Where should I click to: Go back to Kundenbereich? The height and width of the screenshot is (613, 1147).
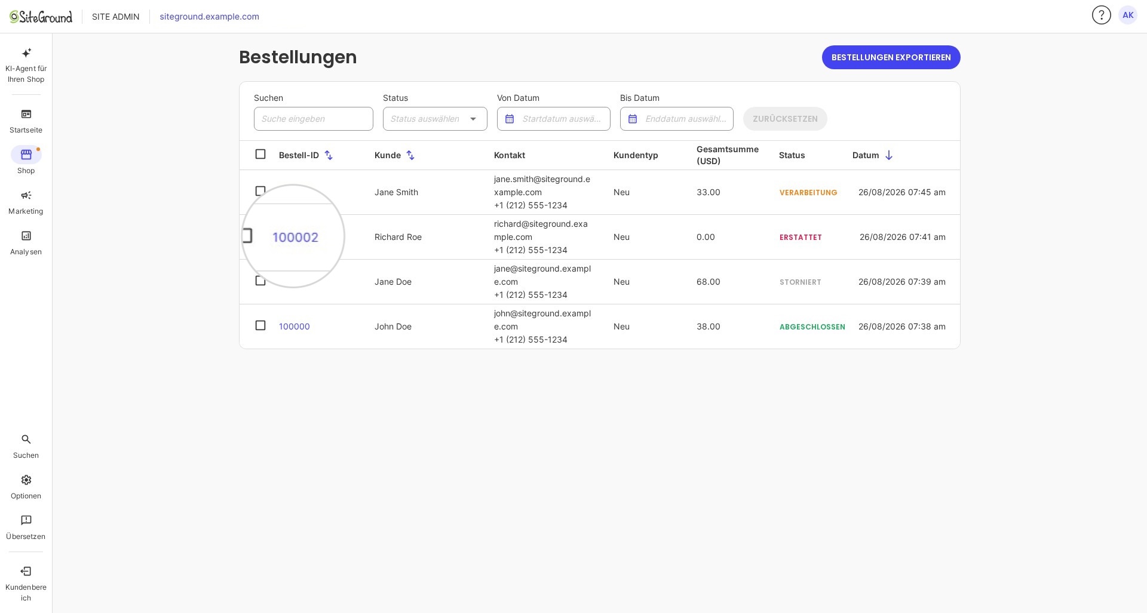(x=26, y=584)
